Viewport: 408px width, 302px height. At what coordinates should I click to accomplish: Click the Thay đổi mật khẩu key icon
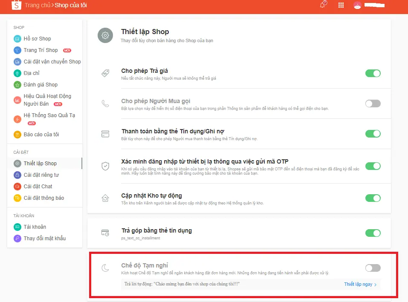[17, 239]
